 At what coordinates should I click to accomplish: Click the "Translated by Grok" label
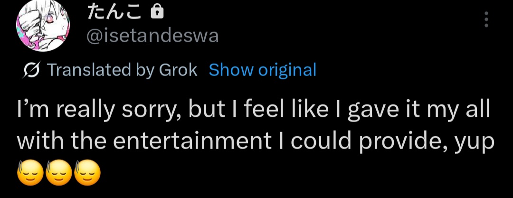point(122,70)
